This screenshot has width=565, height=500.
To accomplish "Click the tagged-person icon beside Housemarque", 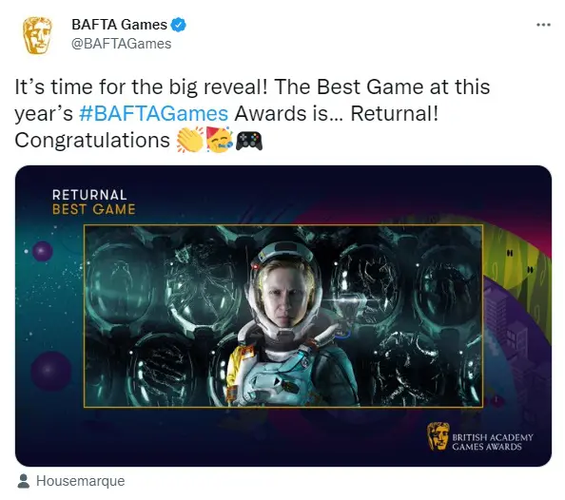I will tap(24, 481).
